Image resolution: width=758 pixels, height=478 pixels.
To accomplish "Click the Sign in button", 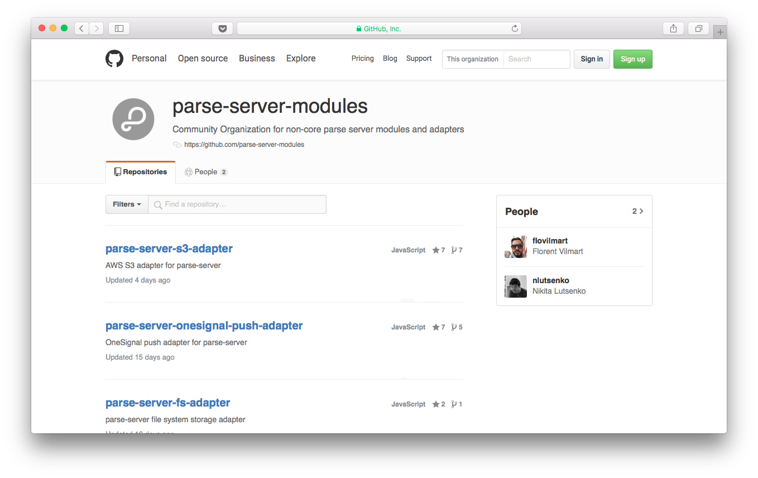I will pos(592,59).
